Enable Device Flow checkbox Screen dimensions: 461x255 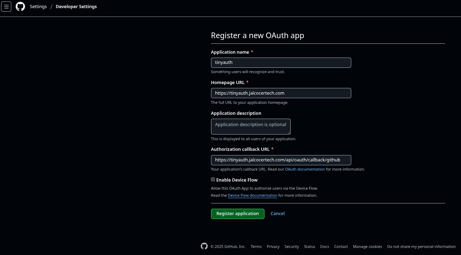pyautogui.click(x=213, y=179)
